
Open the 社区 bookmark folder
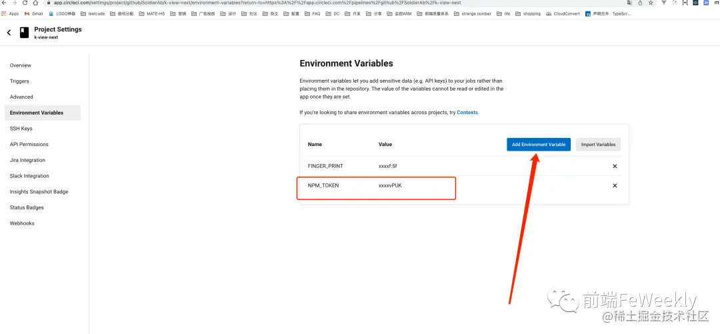249,14
